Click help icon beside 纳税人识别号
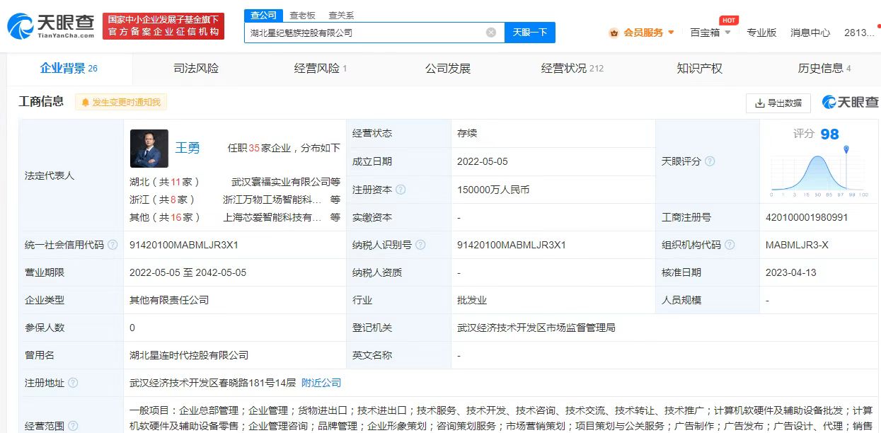881x433 pixels. [420, 245]
